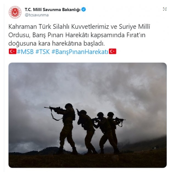Click the blue verified badge

(x=84, y=9)
